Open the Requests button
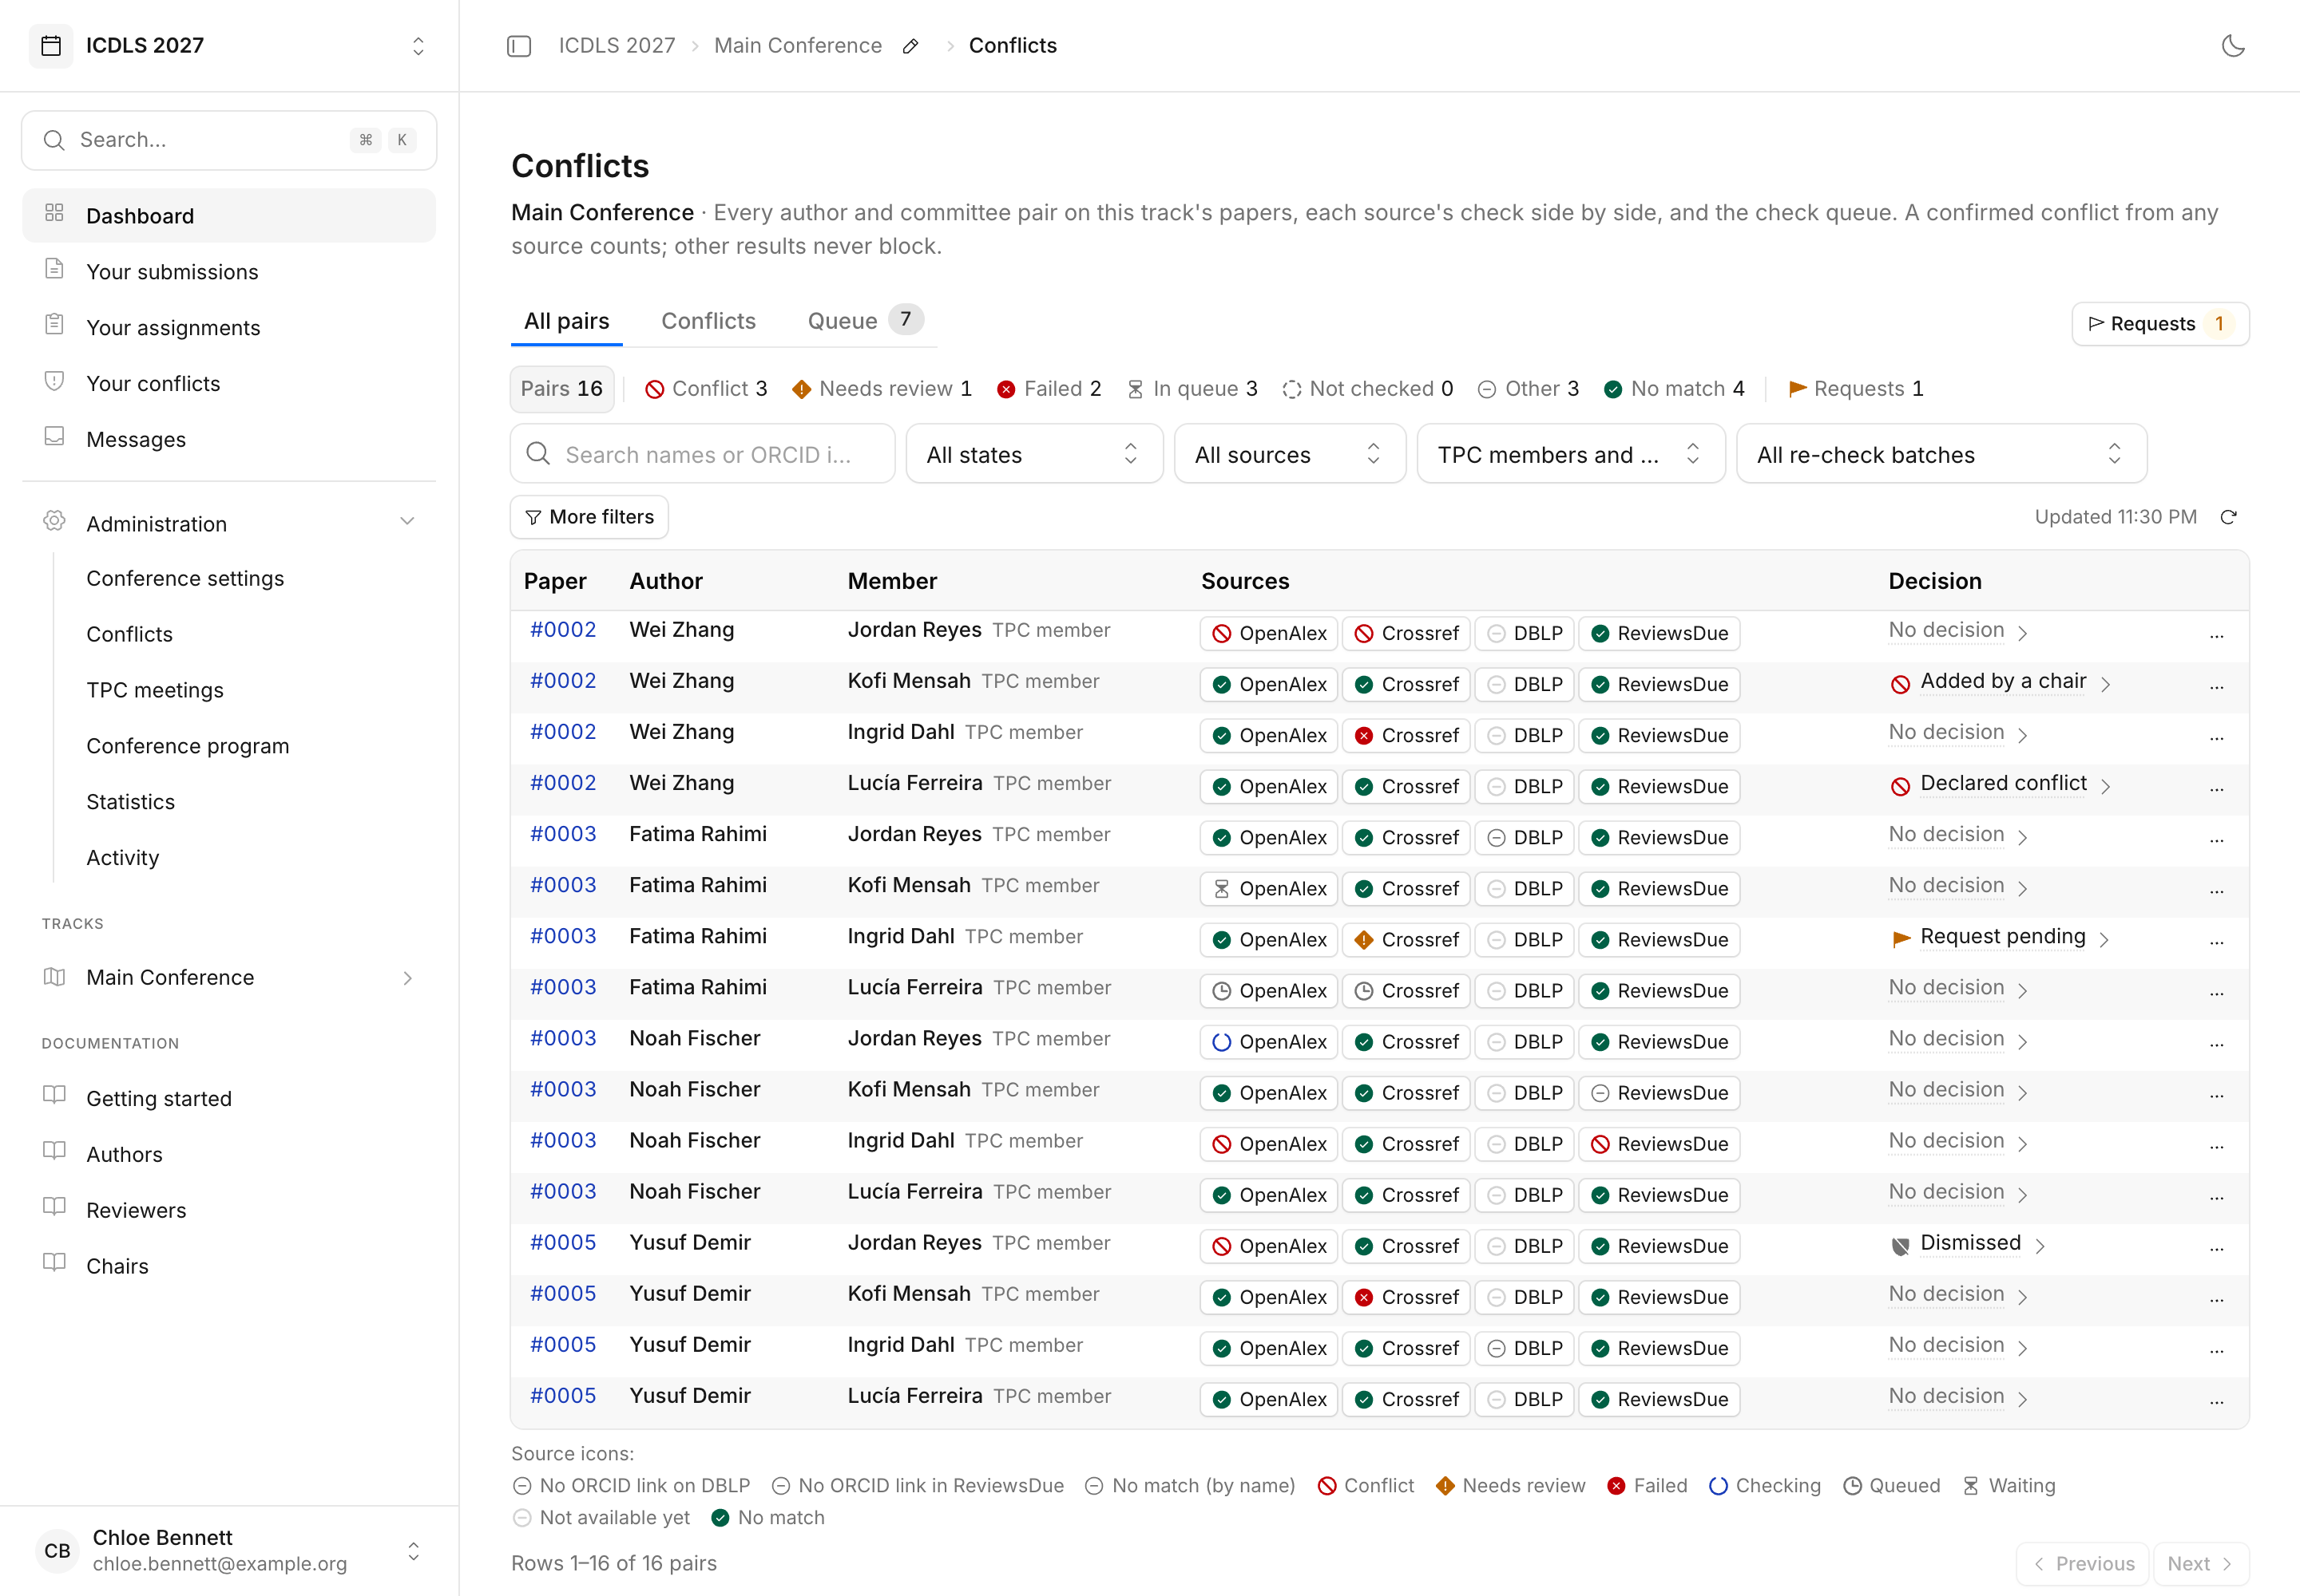The width and height of the screenshot is (2300, 1596). coord(2160,324)
